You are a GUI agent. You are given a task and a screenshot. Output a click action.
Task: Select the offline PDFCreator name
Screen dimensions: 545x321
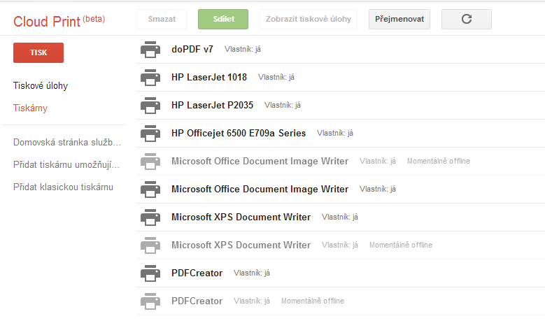click(x=197, y=301)
